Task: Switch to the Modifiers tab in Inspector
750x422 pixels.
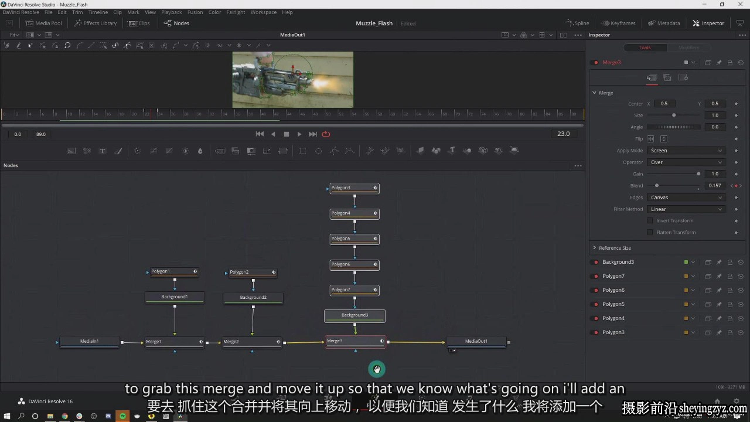Action: pyautogui.click(x=688, y=47)
